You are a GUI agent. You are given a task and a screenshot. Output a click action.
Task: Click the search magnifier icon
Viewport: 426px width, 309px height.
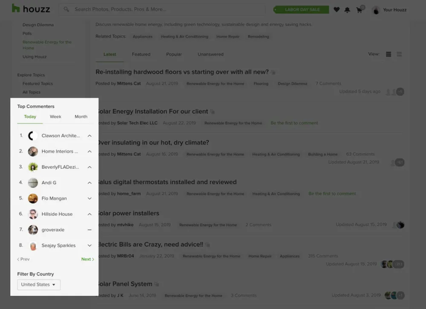pyautogui.click(x=66, y=9)
